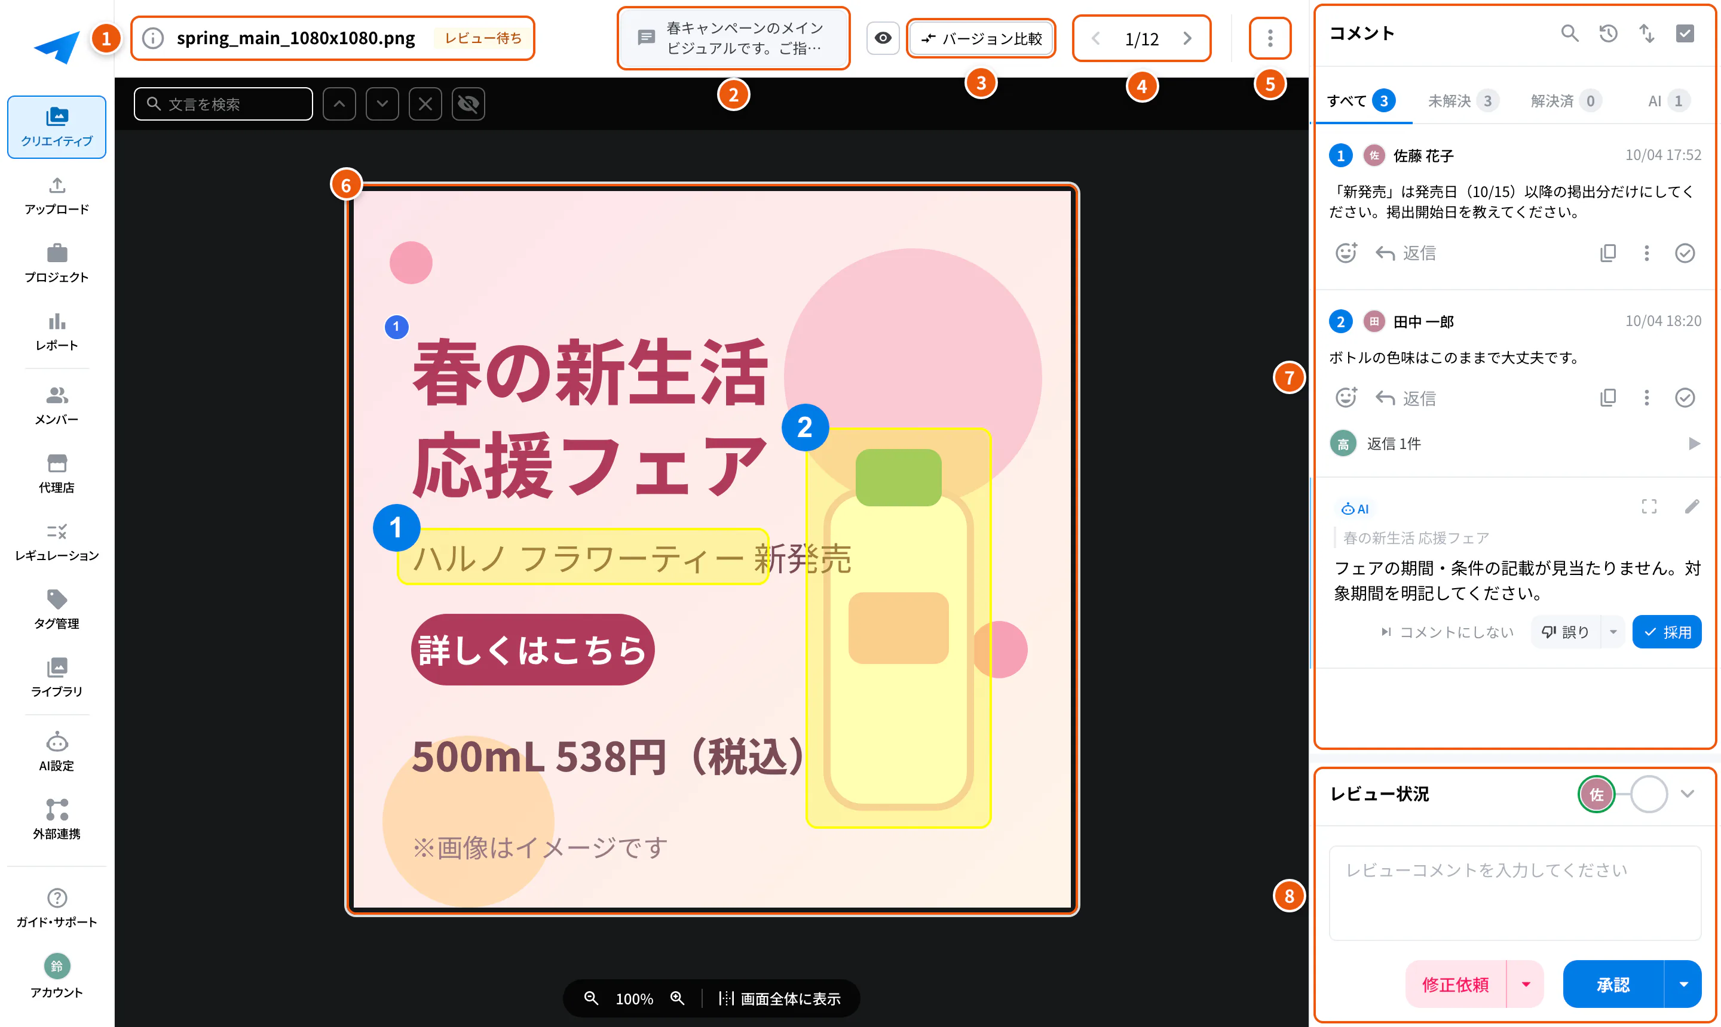The width and height of the screenshot is (1721, 1027).
Task: Go to previous creative
Action: (x=1095, y=39)
